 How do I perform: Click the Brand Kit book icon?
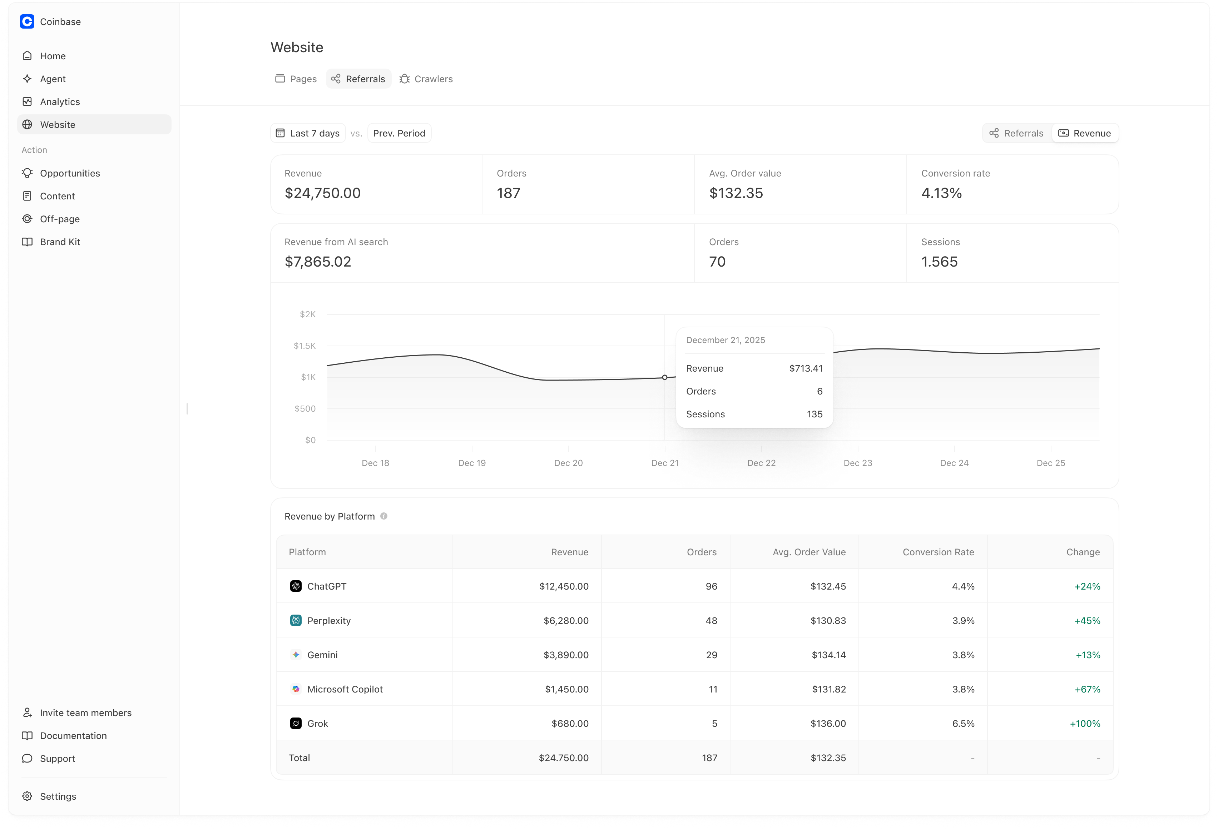pos(28,242)
